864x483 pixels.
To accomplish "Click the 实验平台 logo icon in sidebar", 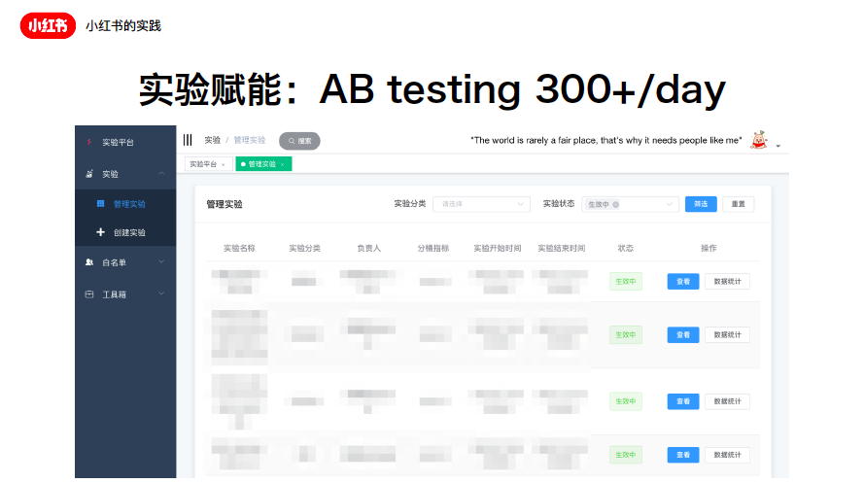I will (x=88, y=142).
